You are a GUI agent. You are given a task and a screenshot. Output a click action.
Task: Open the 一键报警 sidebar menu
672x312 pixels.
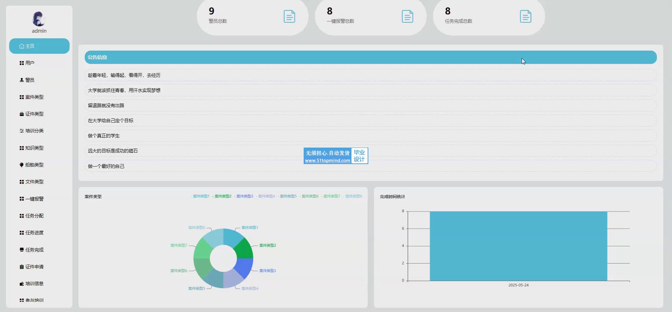(x=34, y=199)
